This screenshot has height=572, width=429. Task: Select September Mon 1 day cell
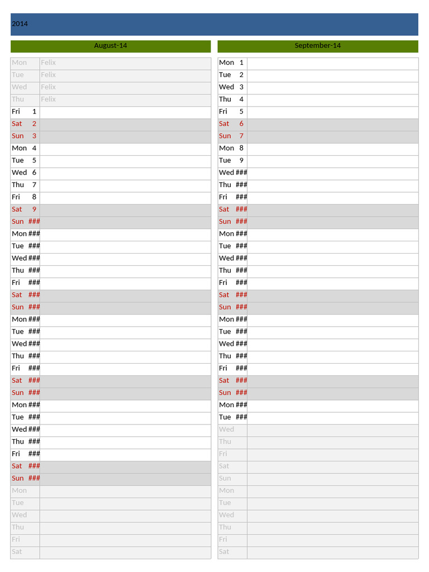click(x=232, y=63)
